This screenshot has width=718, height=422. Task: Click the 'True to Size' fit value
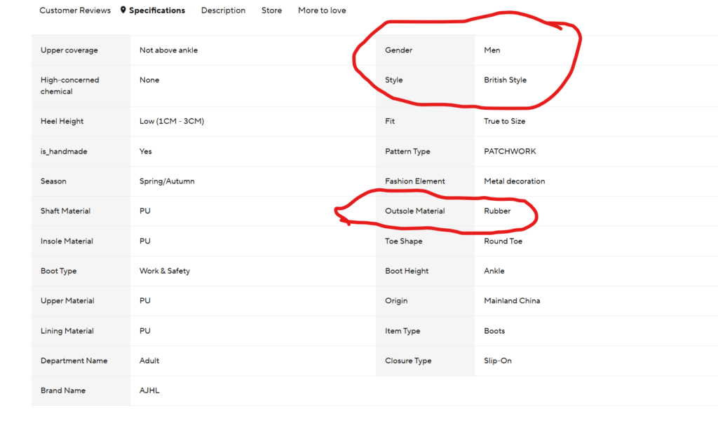click(x=504, y=121)
